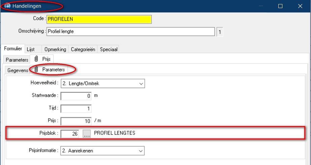Click the Startwaarde input field
The height and width of the screenshot is (165, 311).
pyautogui.click(x=76, y=96)
